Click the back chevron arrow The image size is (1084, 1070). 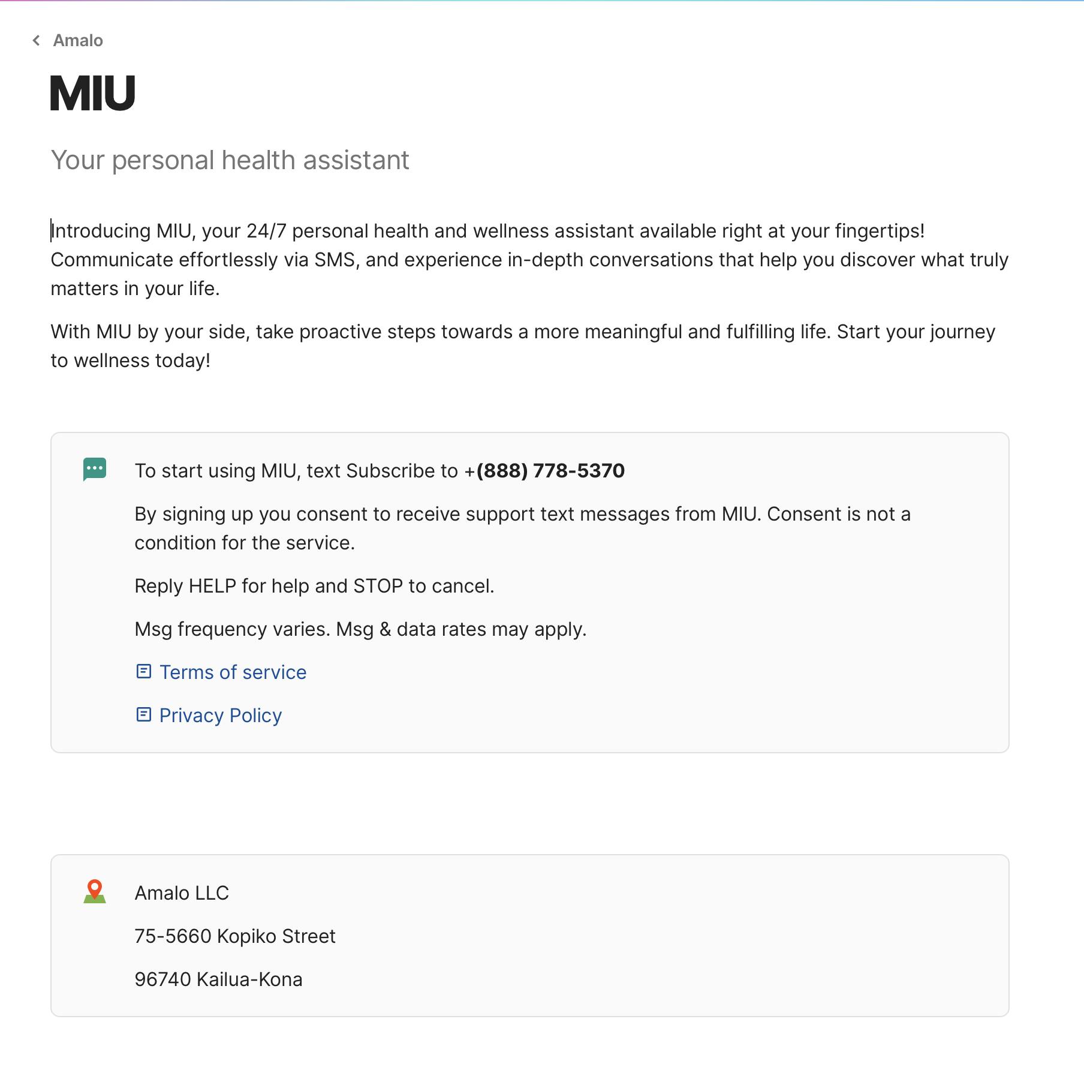click(37, 40)
